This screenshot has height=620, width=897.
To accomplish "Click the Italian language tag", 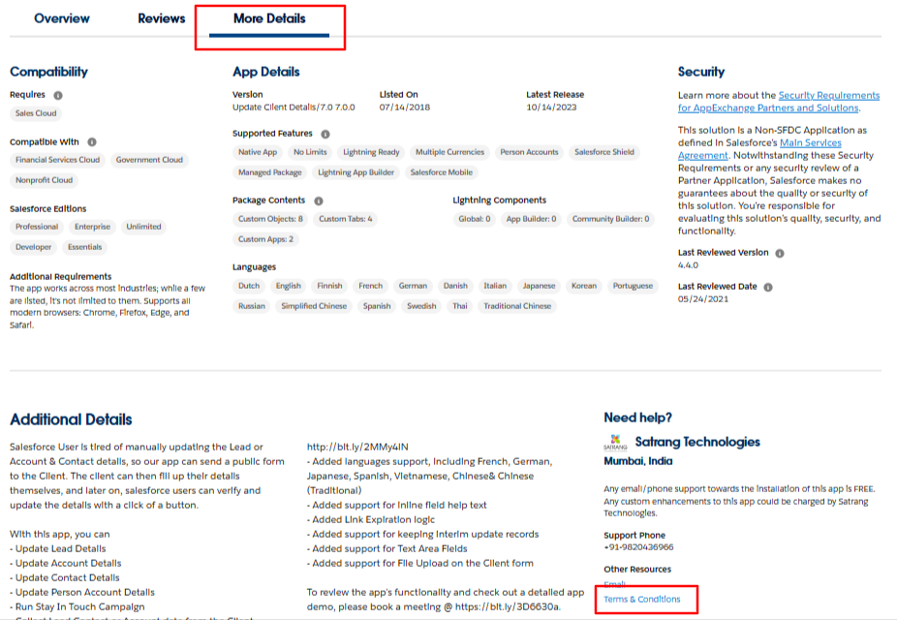I will [495, 286].
